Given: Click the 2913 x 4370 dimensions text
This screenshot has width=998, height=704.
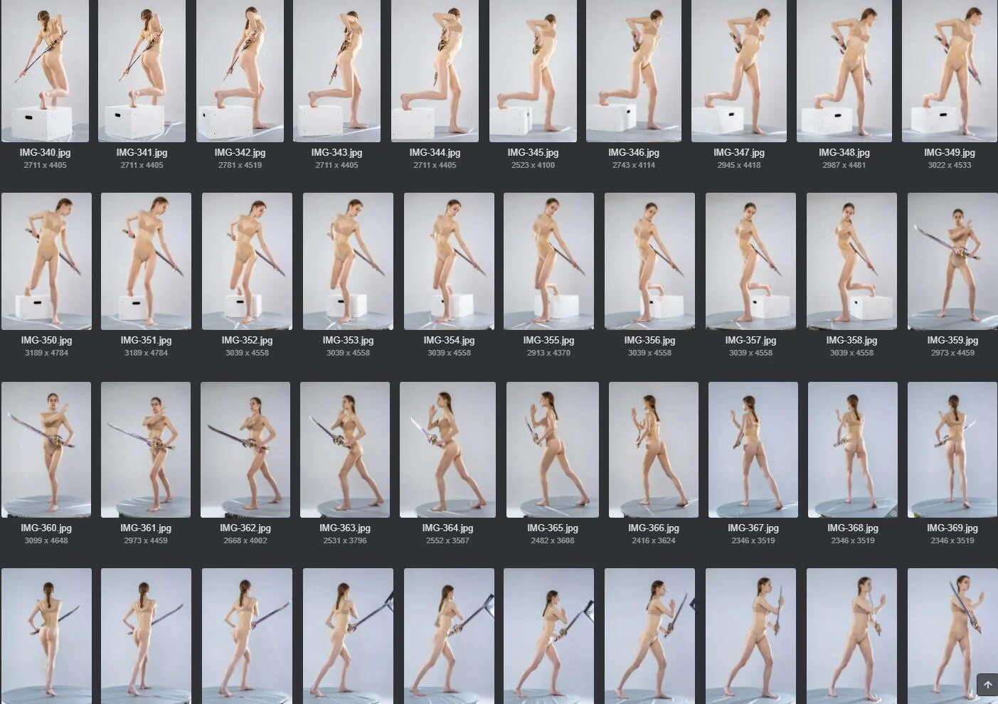Looking at the screenshot, I should [x=548, y=353].
